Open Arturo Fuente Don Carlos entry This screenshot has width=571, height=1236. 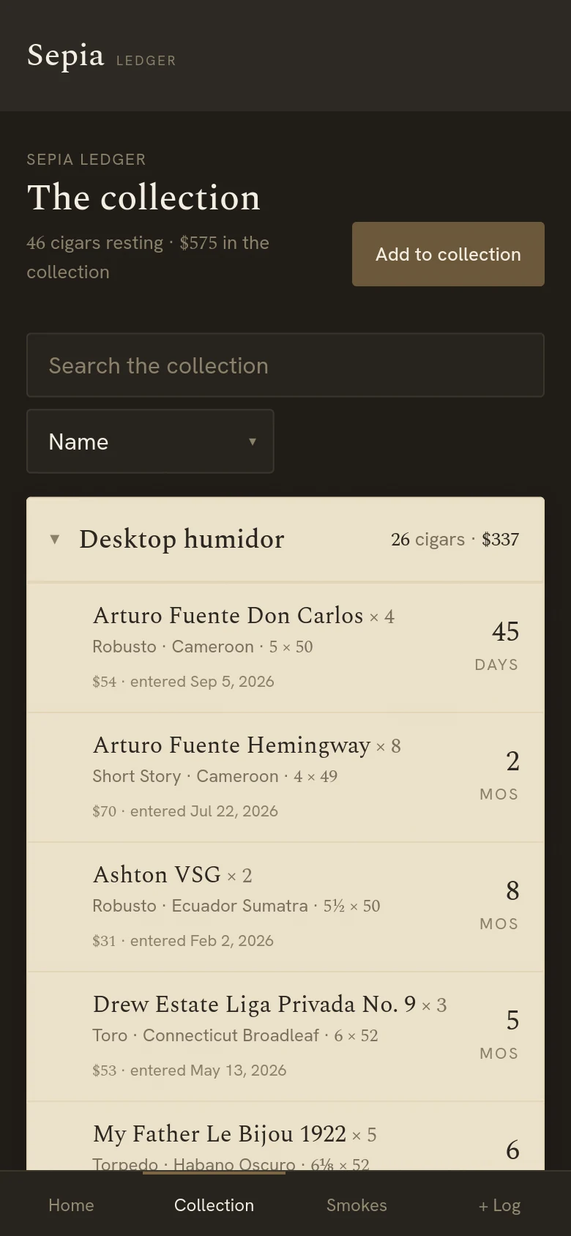pos(285,648)
